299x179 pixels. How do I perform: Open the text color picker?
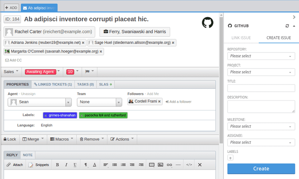95,165
